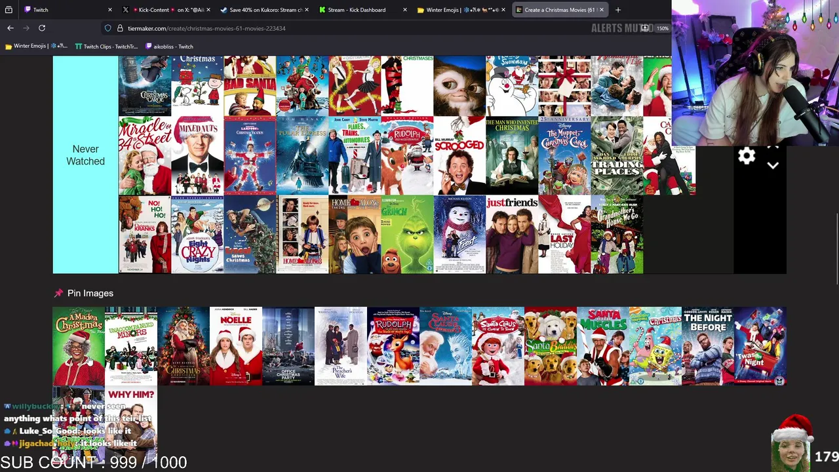Open Twitch Clips bookmark
This screenshot has height=472, width=839.
[106, 47]
